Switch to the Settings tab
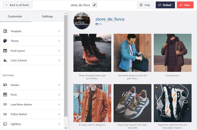This screenshot has height=130, width=197. pyautogui.click(x=47, y=16)
